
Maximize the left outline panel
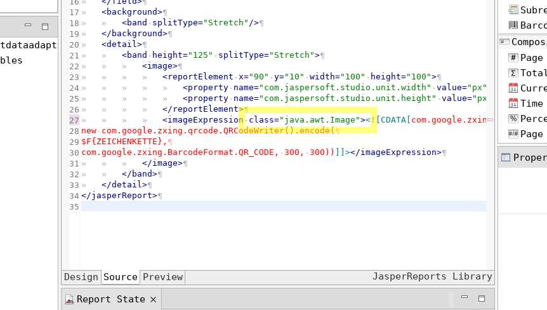click(x=45, y=26)
